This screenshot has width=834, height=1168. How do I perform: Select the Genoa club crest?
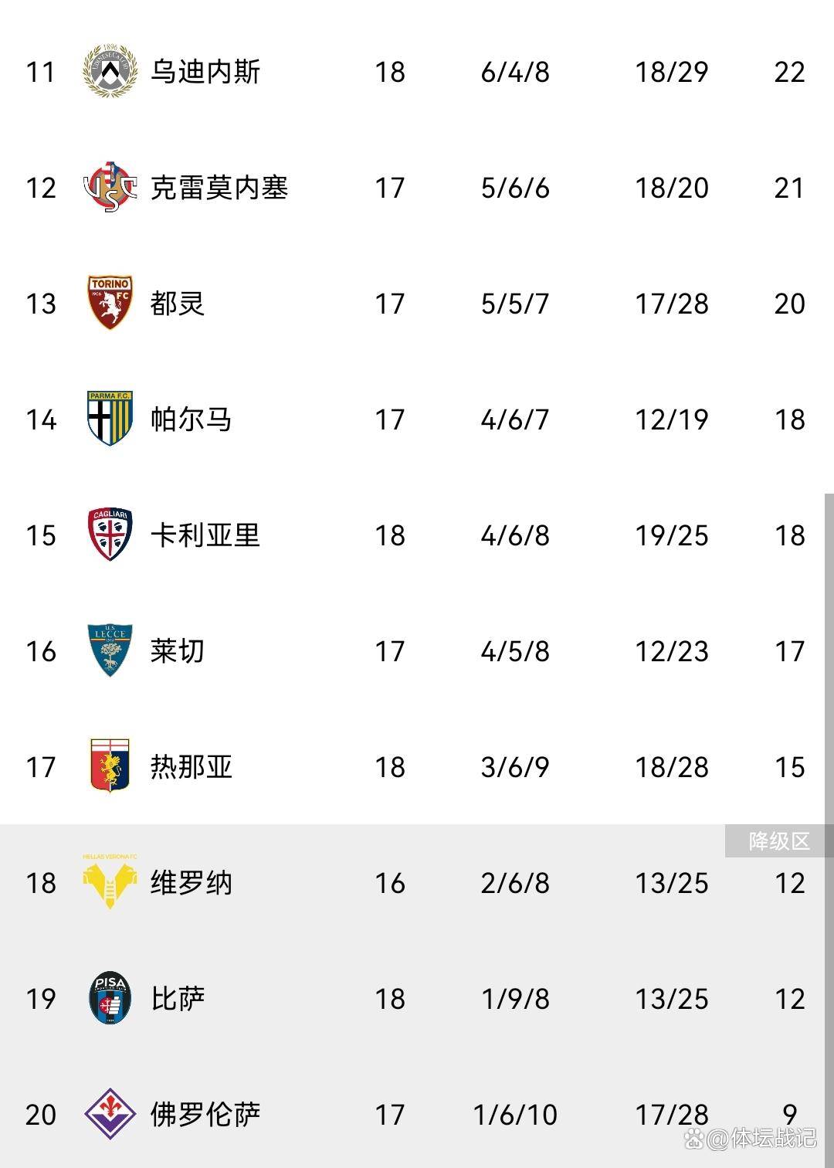110,766
